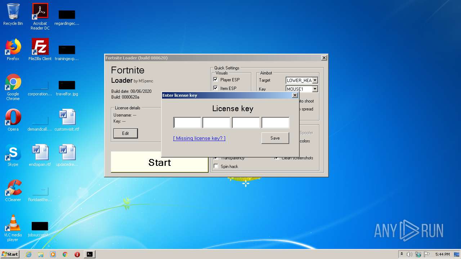Open the Skype desktop shortcut

(x=13, y=155)
